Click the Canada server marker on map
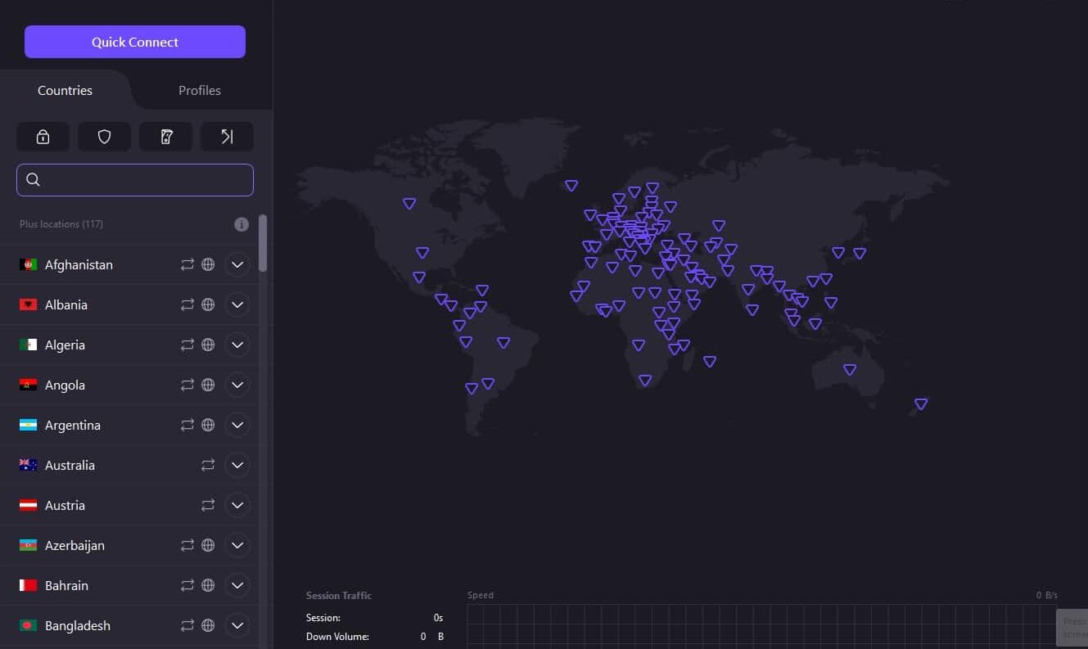1088x649 pixels. pos(409,203)
